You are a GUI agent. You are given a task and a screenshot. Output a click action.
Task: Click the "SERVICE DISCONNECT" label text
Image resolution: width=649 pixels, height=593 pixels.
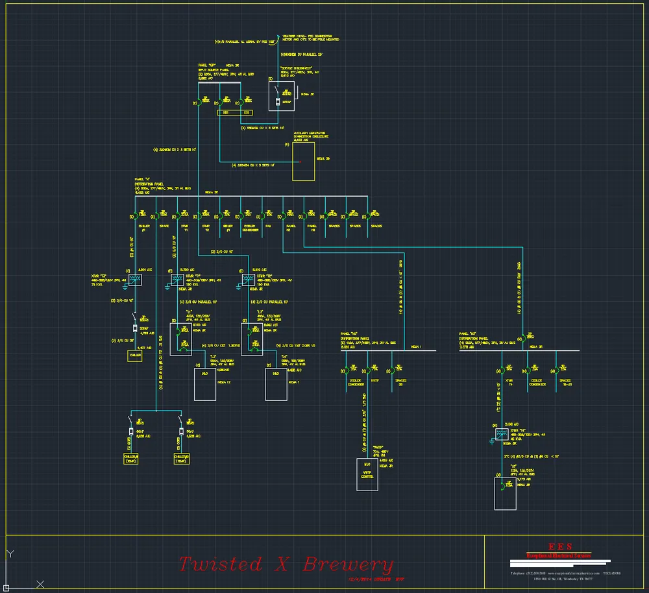click(297, 68)
